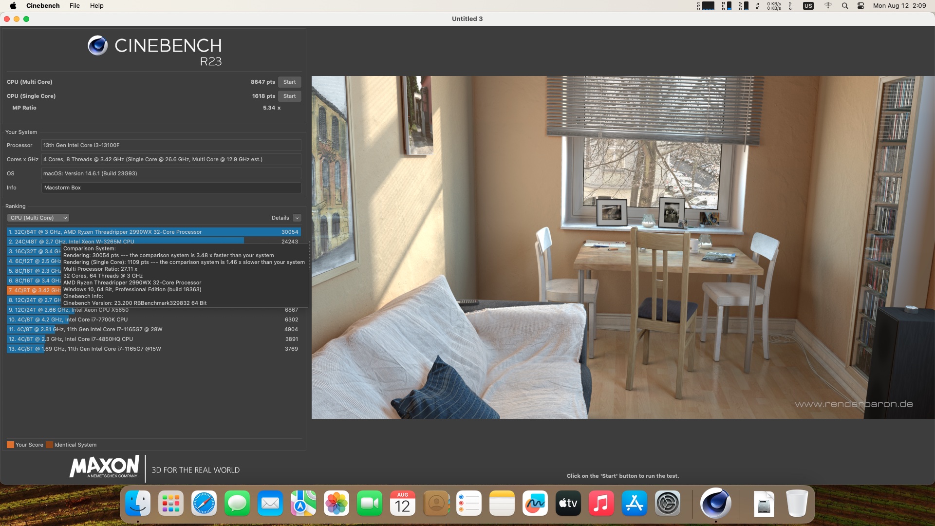This screenshot has width=935, height=526.
Task: Click the Info field containing Macstorm Box
Action: pos(171,188)
